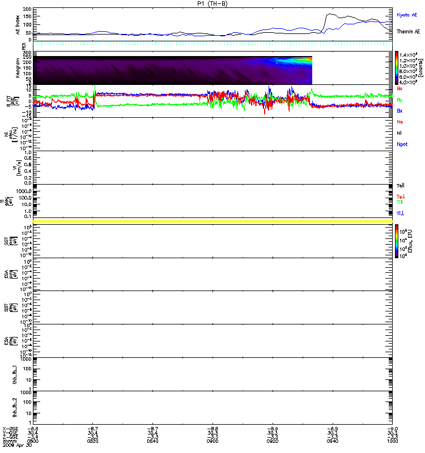Click the 4.0×10³ colorbar value

click(408, 82)
